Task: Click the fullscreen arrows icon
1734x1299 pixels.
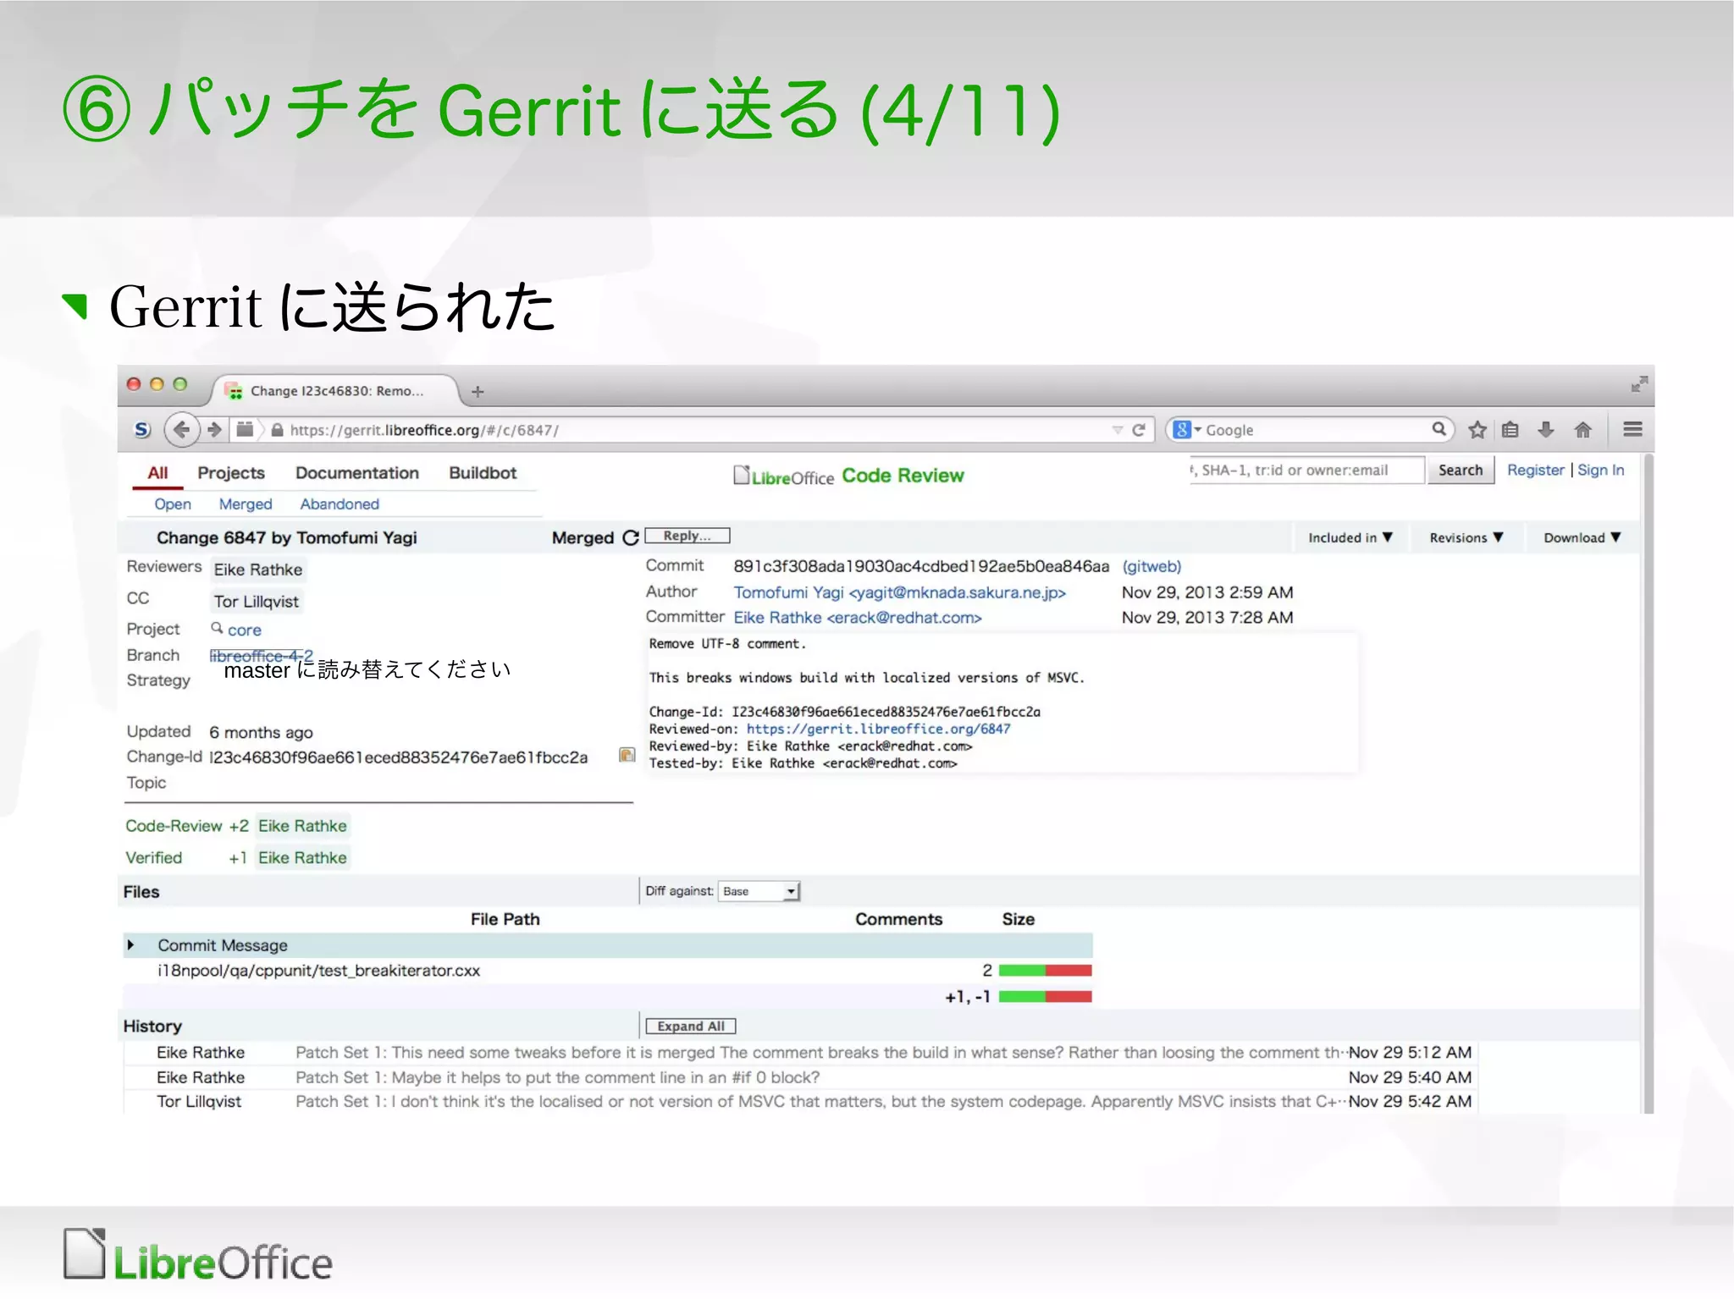Action: tap(1639, 384)
